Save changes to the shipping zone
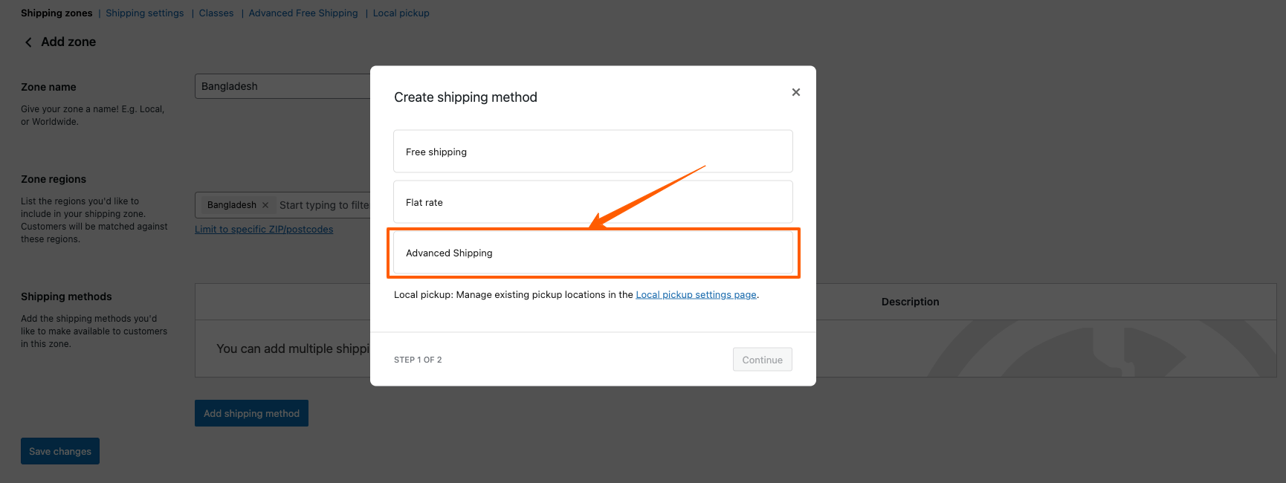 tap(60, 451)
